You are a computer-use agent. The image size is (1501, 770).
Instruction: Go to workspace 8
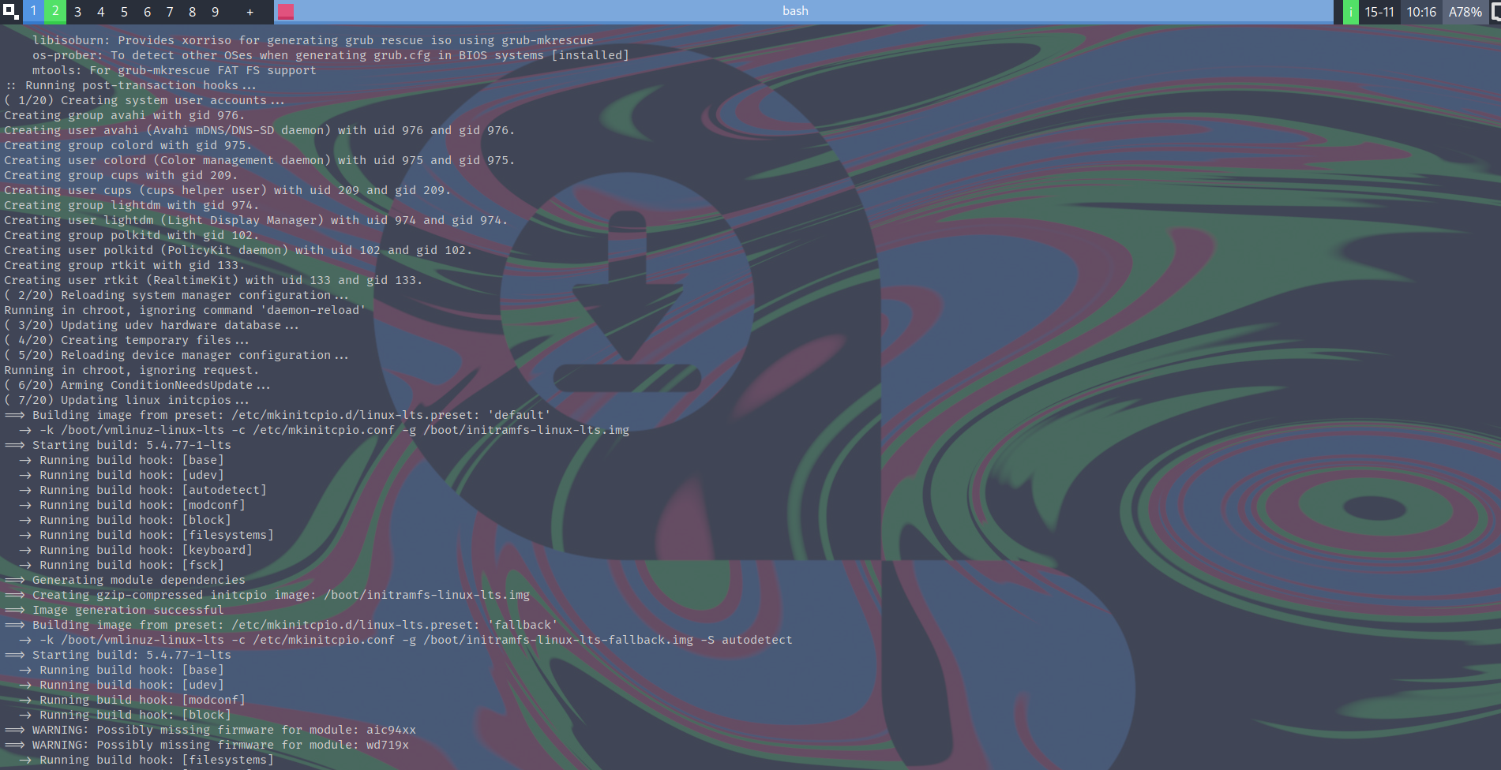pos(193,12)
